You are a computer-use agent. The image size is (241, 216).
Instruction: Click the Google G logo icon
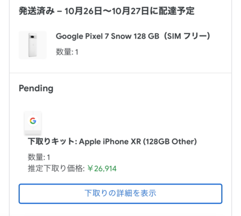point(33,121)
